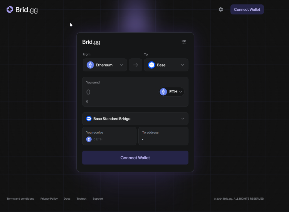Screen dimensions: 289x212
Task: Switch to Testnet via footer link
Action: pos(81,199)
